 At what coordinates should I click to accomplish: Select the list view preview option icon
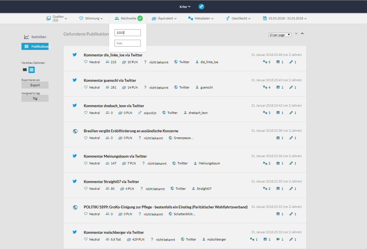(x=31, y=70)
